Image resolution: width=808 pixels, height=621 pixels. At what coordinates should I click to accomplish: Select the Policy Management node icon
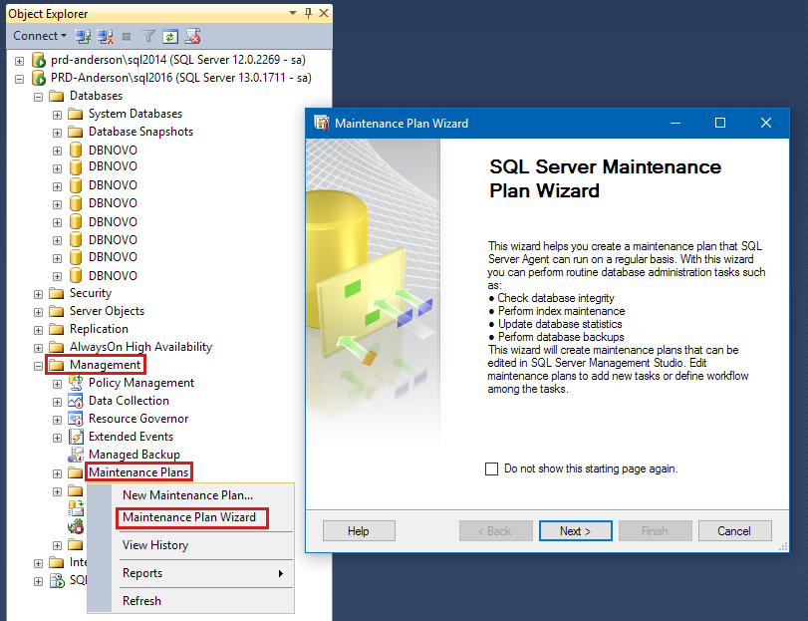(76, 383)
